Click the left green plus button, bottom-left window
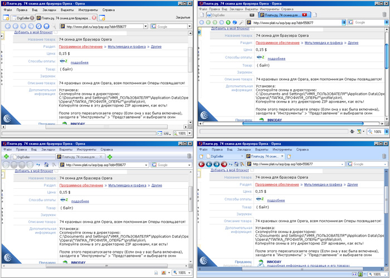The height and width of the screenshot is (278, 390). (x=6, y=157)
